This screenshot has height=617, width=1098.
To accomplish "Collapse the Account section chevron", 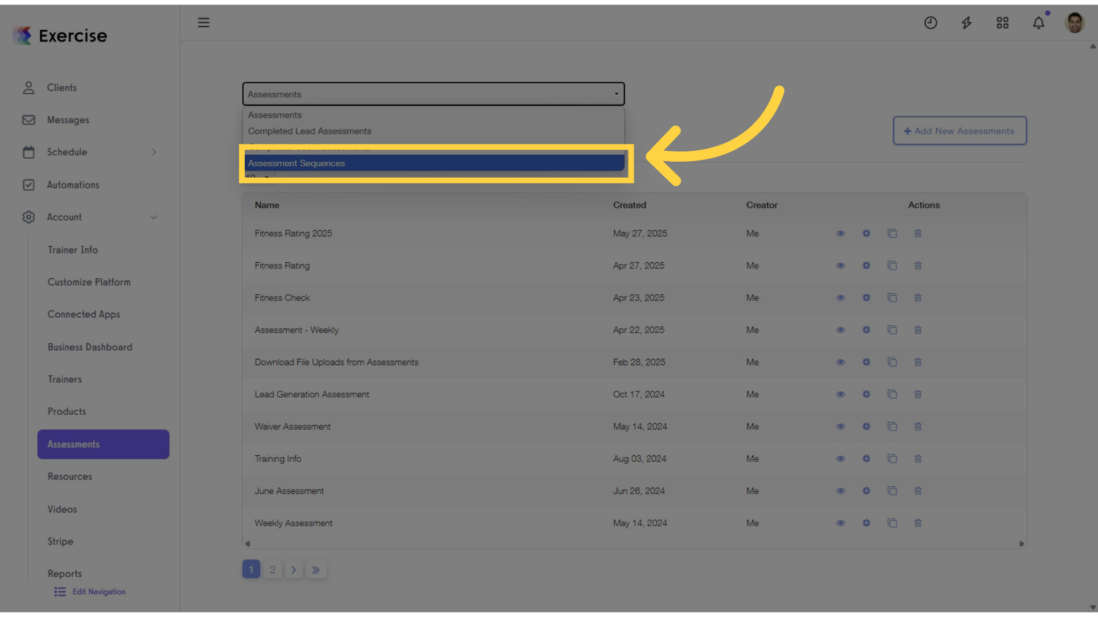I will (154, 217).
